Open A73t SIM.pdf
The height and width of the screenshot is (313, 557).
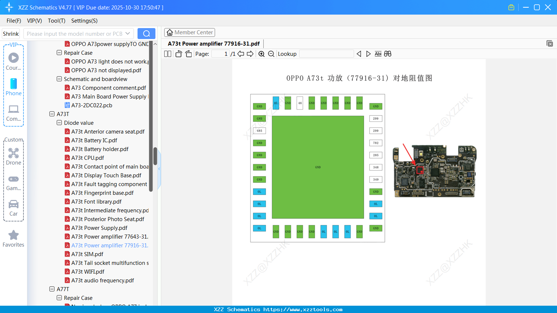87,254
